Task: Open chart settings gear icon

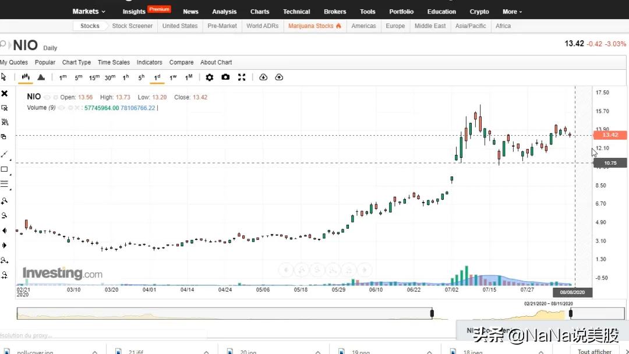Action: pyautogui.click(x=210, y=77)
